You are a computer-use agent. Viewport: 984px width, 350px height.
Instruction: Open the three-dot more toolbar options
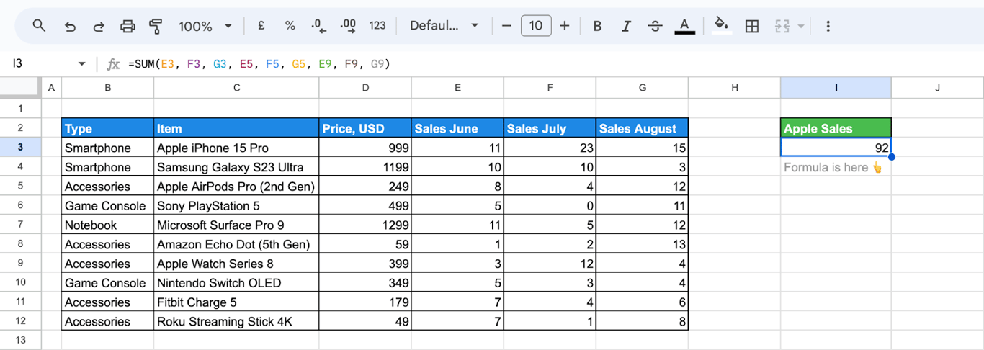click(828, 27)
